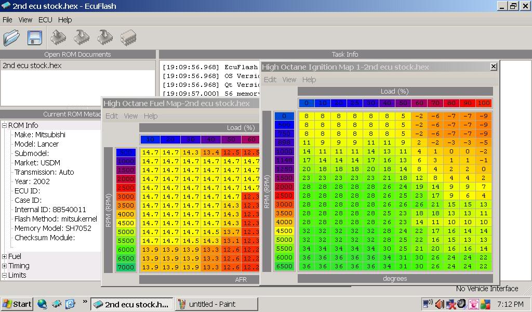532x312 pixels.
Task: Click the Read from ECU chip icon
Action: [x=58, y=37]
